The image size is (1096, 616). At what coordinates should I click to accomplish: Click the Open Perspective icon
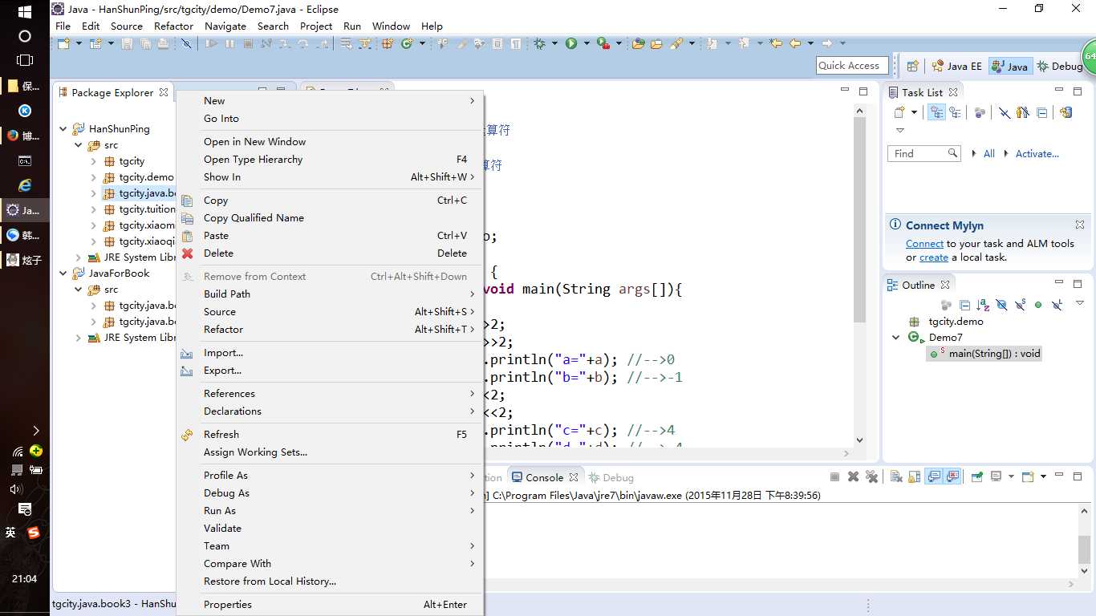912,66
